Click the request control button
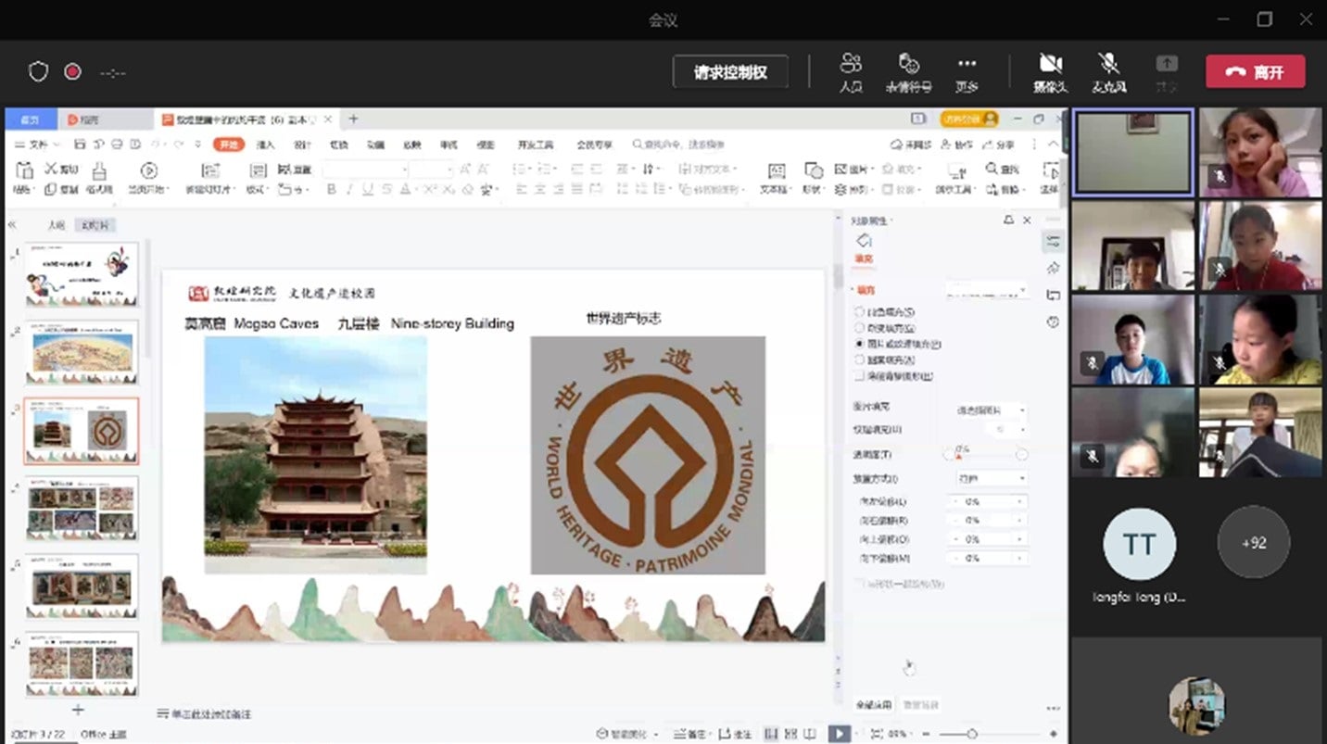The image size is (1327, 744). click(730, 71)
